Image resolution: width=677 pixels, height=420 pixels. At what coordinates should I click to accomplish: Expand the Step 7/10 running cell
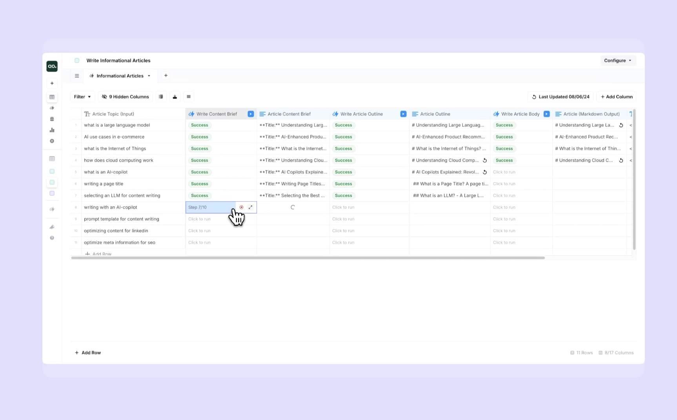(x=251, y=207)
